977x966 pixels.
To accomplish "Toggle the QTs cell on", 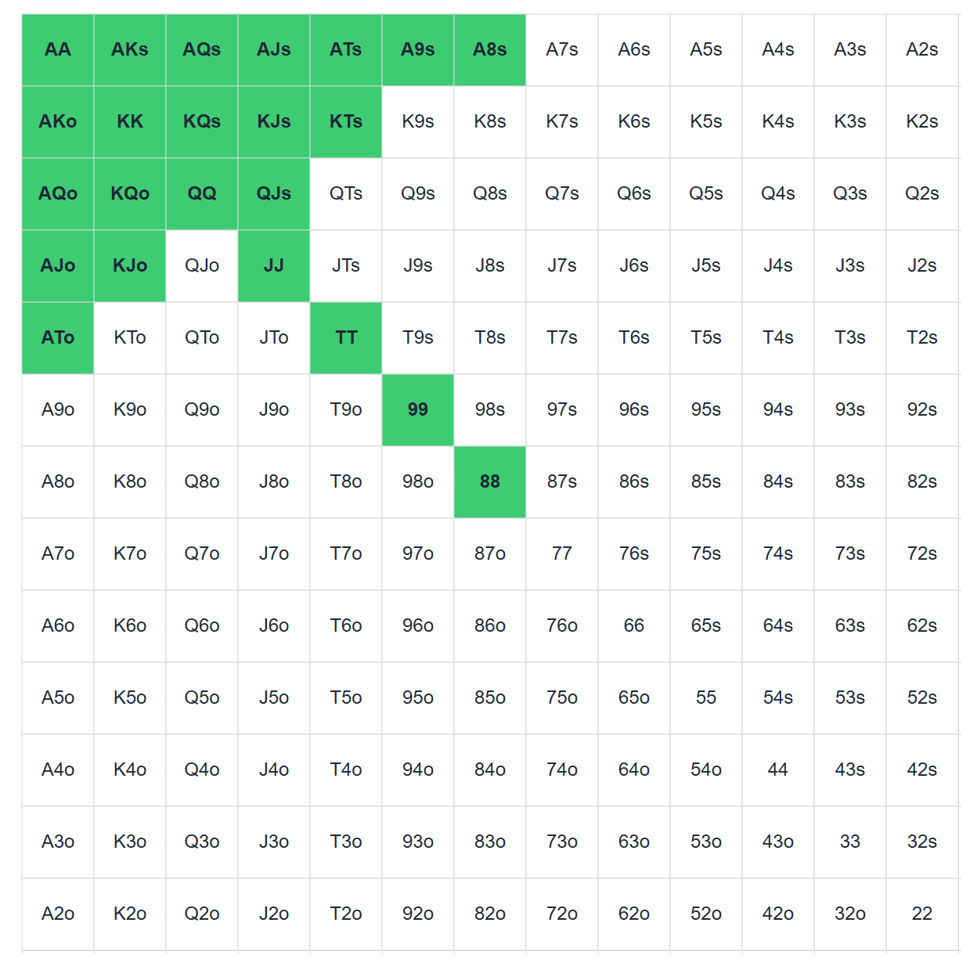I will coord(346,194).
